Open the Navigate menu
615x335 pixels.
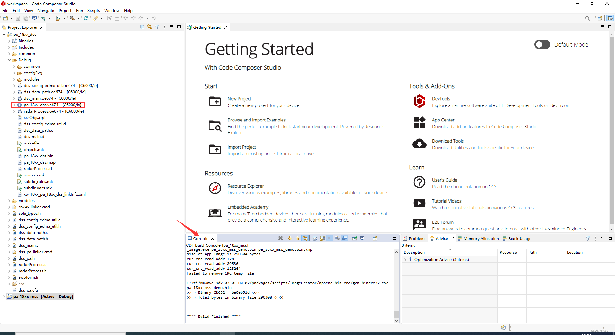click(x=46, y=11)
